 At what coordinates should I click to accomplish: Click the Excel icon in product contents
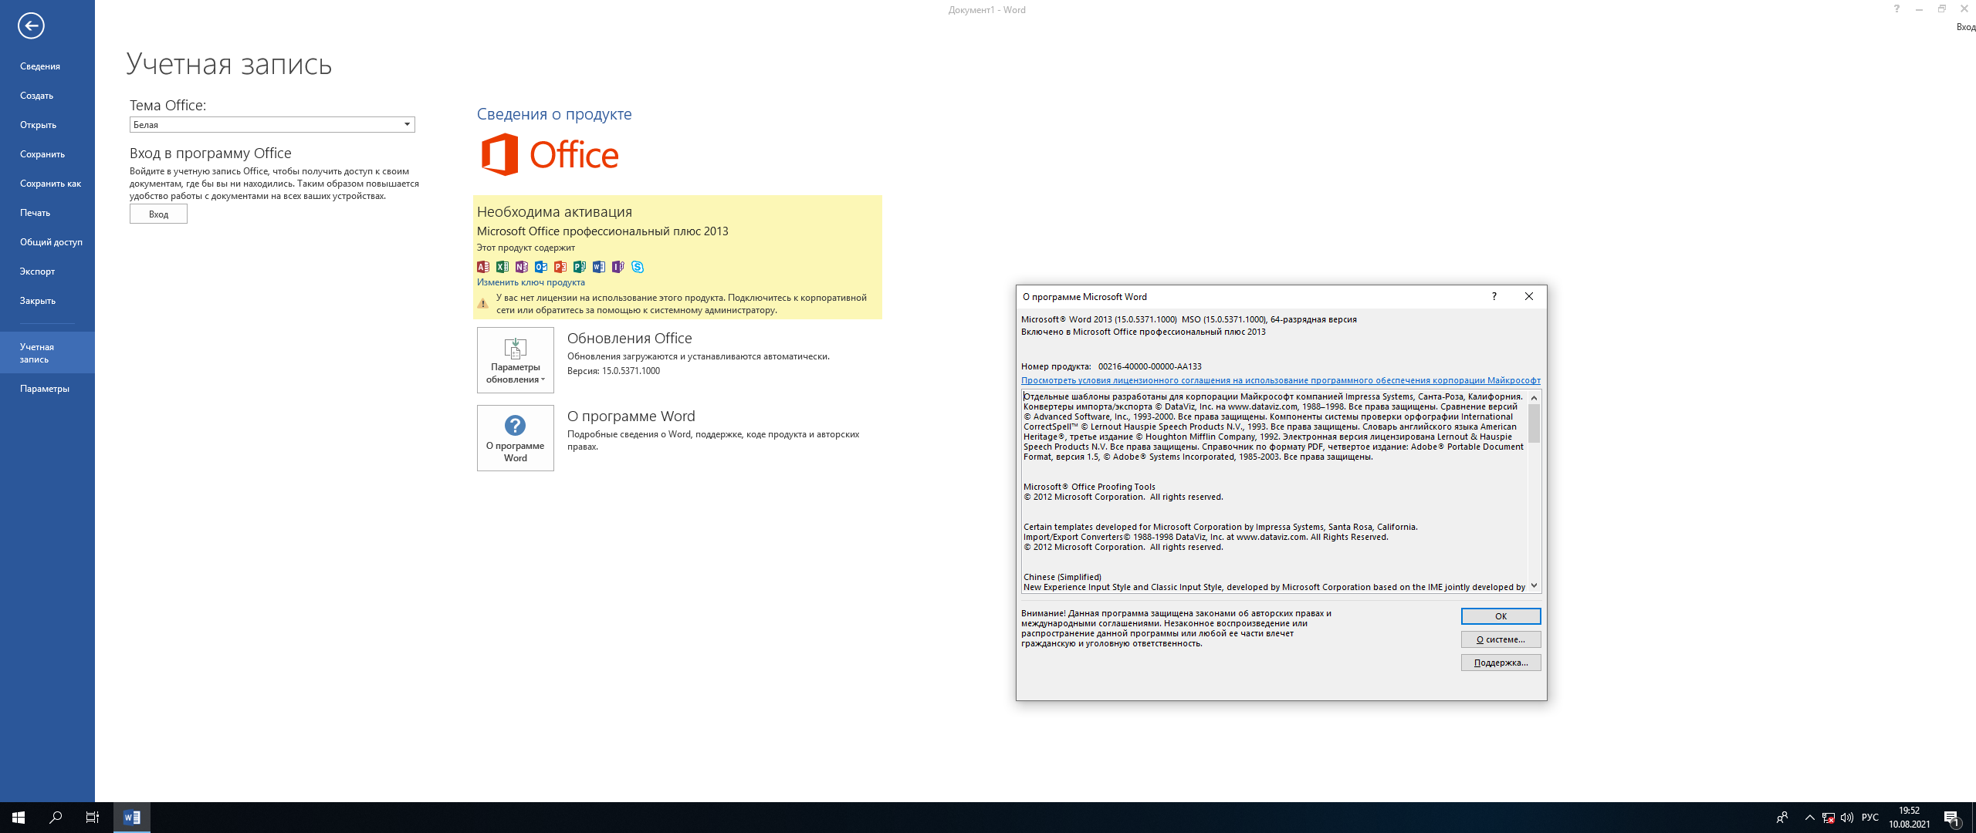pyautogui.click(x=502, y=267)
